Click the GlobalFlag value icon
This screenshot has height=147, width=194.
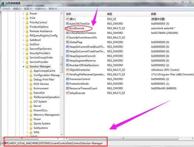pyautogui.click(x=67, y=42)
